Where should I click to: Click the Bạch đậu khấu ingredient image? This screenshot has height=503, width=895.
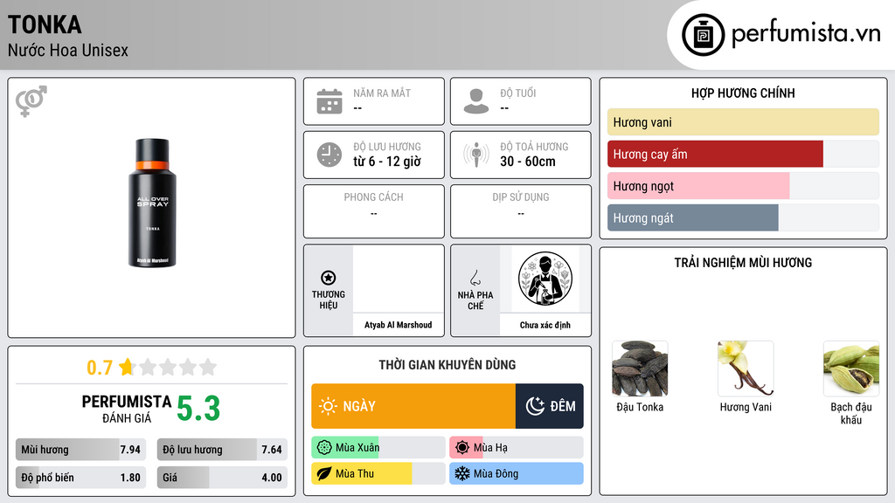[x=851, y=369]
